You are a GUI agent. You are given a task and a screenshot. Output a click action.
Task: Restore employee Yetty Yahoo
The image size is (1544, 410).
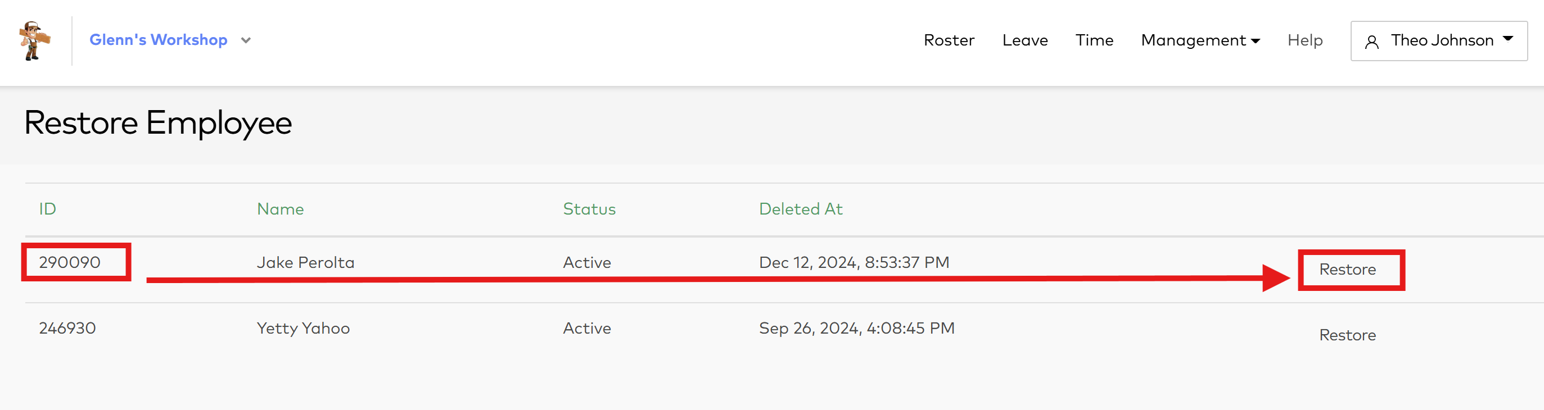pyautogui.click(x=1347, y=335)
